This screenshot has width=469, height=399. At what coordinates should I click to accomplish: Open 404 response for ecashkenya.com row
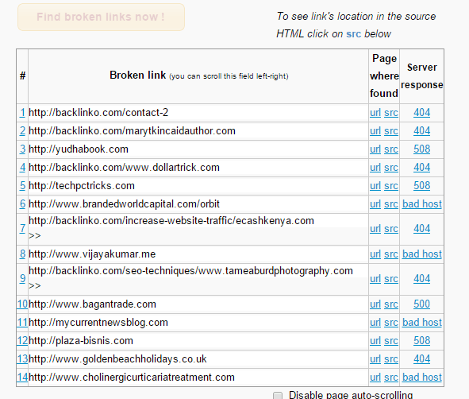pyautogui.click(x=421, y=229)
